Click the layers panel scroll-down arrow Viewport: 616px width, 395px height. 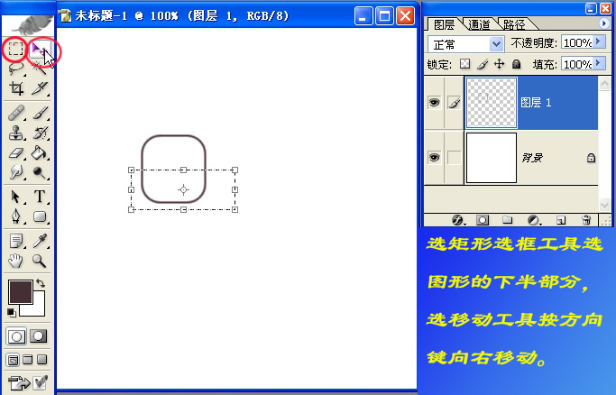(604, 204)
